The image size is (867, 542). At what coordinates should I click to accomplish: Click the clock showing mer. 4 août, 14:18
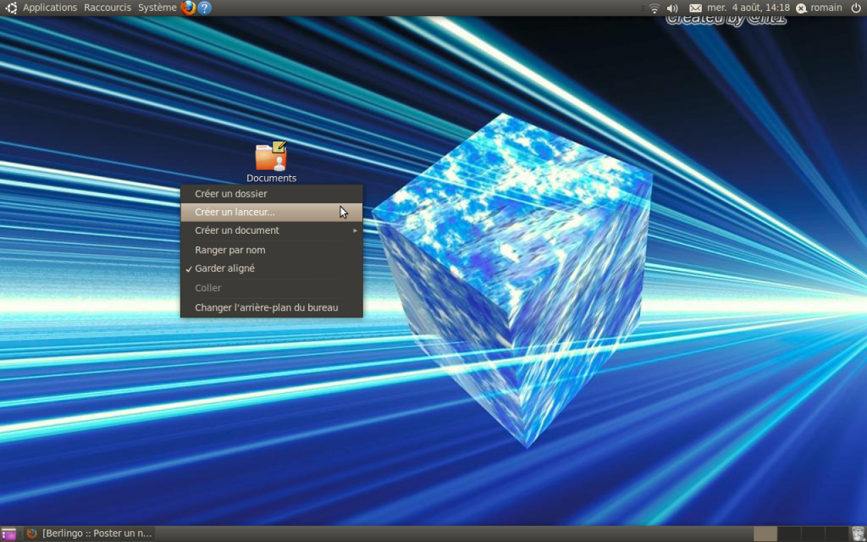pos(748,8)
